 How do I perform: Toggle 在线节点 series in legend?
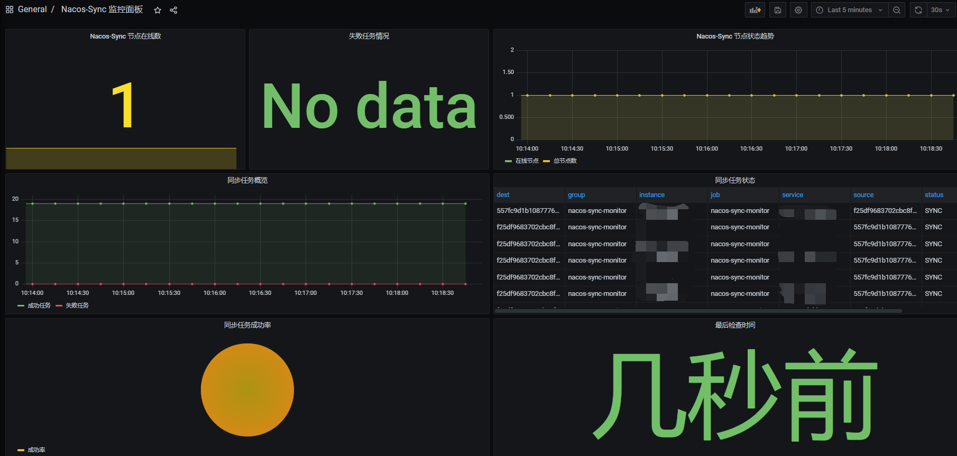click(x=527, y=161)
